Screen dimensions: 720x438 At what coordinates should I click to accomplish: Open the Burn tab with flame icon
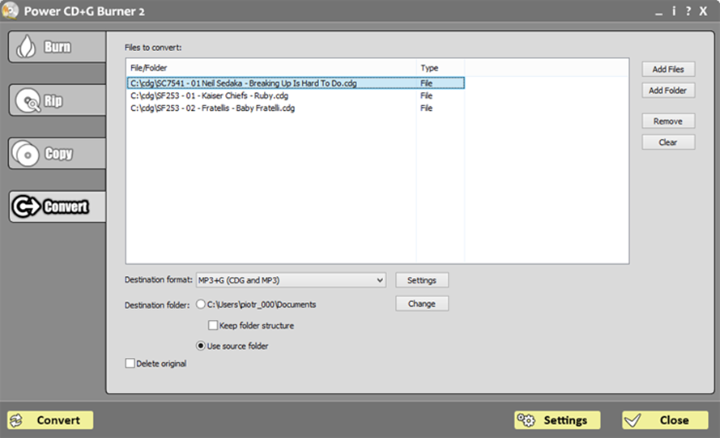click(57, 47)
